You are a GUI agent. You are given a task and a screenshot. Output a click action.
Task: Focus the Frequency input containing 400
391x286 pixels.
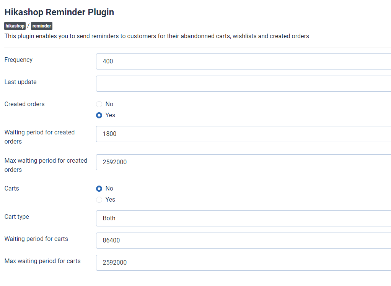click(x=243, y=61)
